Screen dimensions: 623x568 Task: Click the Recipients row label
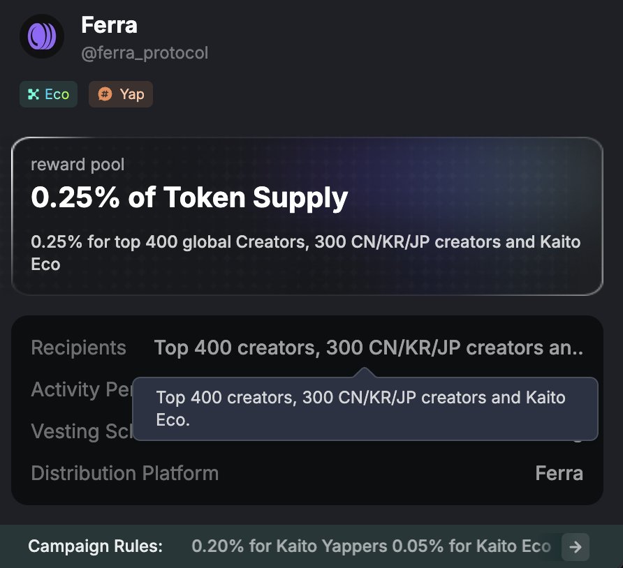[78, 347]
